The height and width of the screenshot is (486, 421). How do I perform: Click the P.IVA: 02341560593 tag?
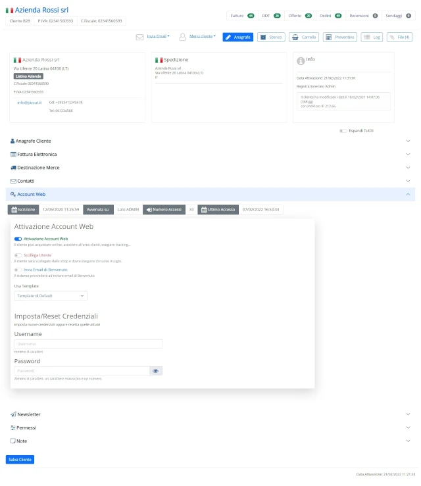click(55, 21)
